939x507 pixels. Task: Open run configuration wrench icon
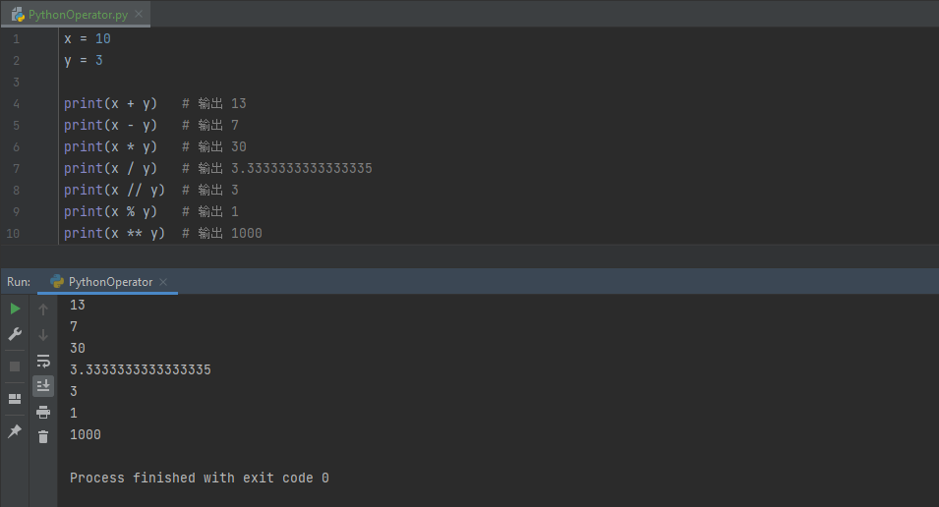[x=15, y=333]
